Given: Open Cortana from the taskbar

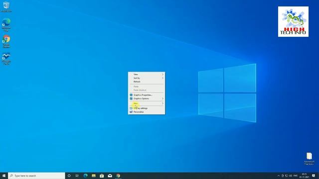Looking at the screenshot, I should click(69, 176).
